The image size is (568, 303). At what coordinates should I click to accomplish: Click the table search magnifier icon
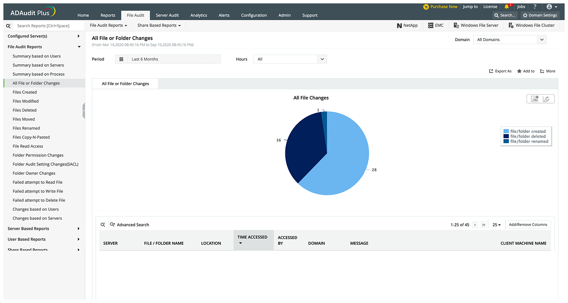pyautogui.click(x=103, y=225)
